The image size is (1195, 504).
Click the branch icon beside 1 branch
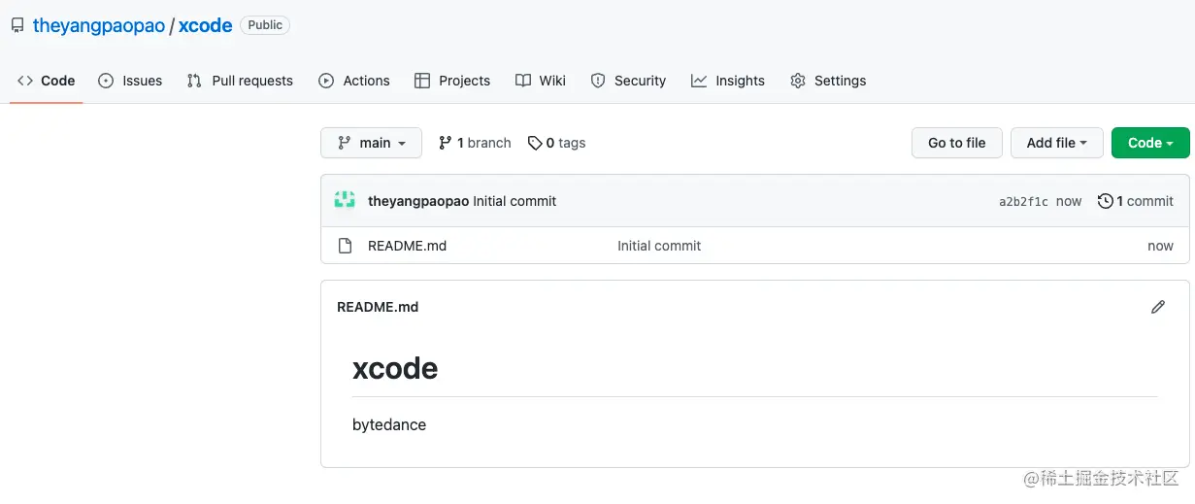(x=446, y=143)
